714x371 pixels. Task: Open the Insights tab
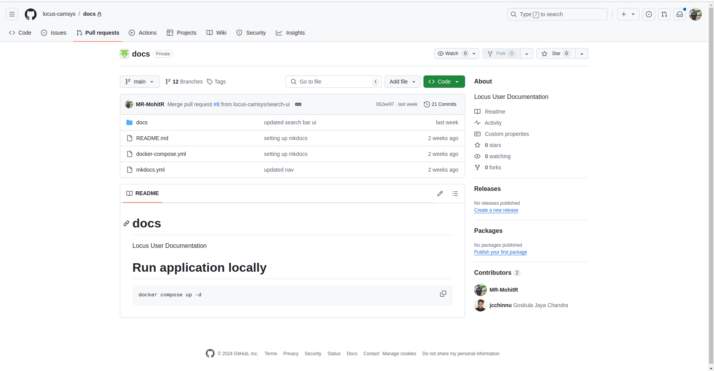[290, 33]
